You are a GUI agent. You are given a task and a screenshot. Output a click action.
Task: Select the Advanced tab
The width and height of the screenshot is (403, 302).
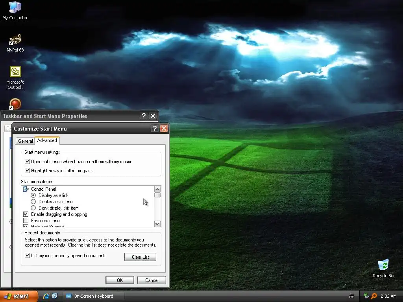[47, 140]
